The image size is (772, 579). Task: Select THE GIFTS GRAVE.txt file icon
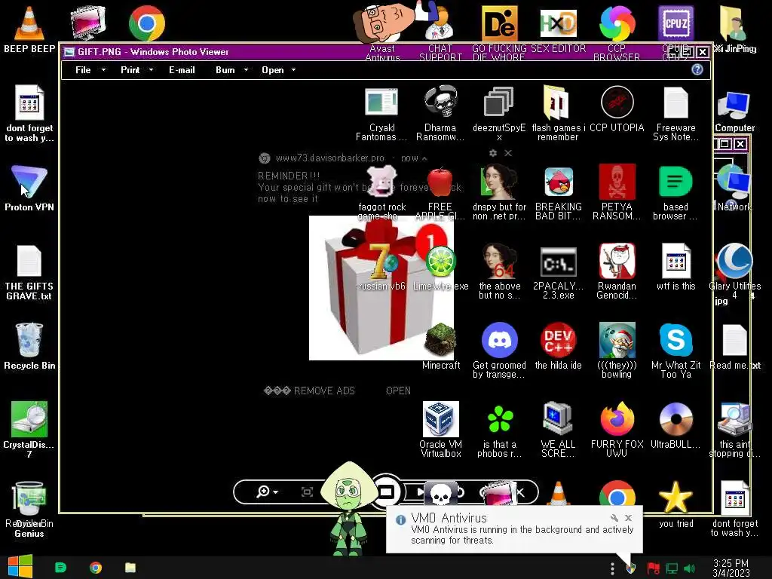point(29,261)
